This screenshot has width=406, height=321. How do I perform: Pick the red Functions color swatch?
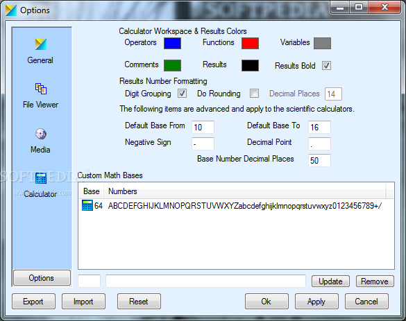click(250, 43)
